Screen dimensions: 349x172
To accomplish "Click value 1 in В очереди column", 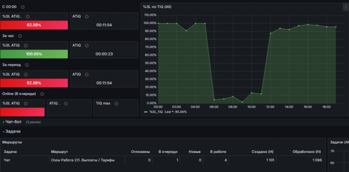I will (177, 160).
